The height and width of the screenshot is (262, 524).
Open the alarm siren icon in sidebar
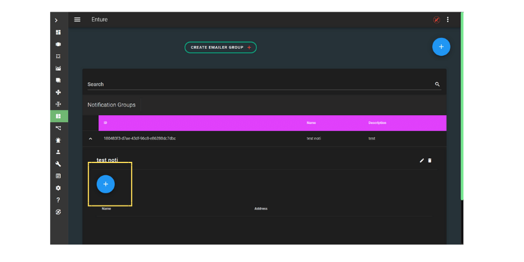click(58, 140)
